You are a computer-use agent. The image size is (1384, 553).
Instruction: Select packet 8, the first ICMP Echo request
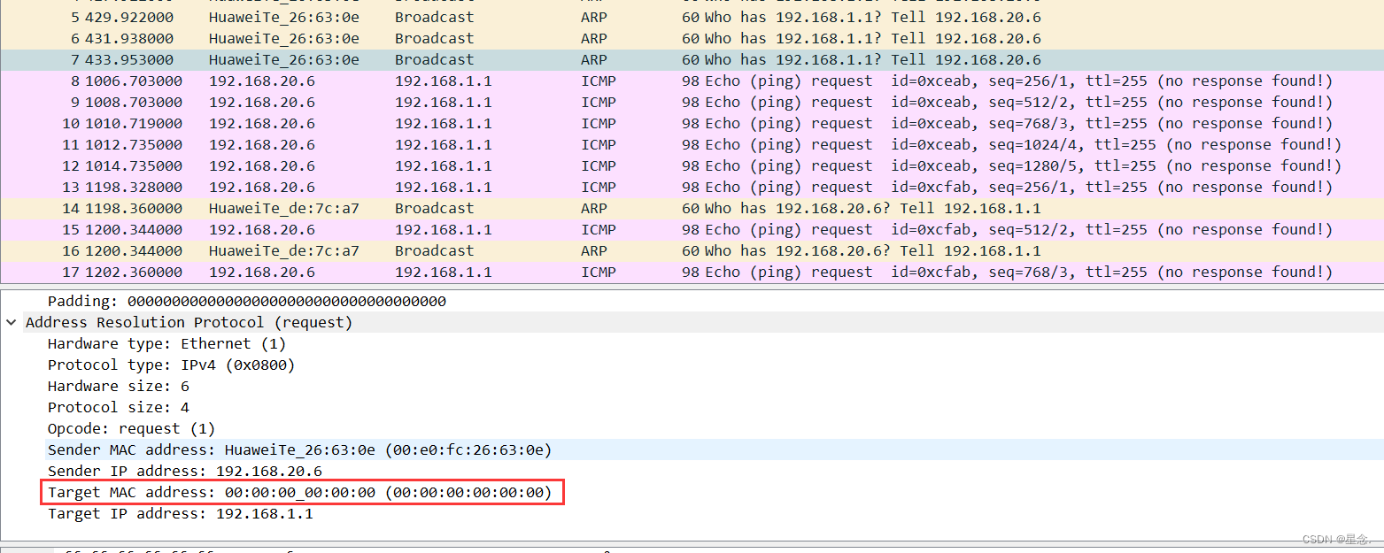tap(354, 81)
